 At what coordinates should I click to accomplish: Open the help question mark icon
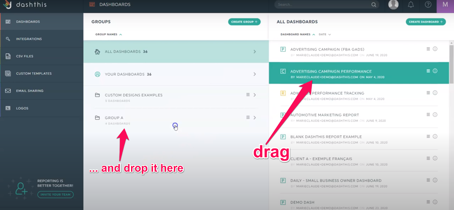point(428,5)
